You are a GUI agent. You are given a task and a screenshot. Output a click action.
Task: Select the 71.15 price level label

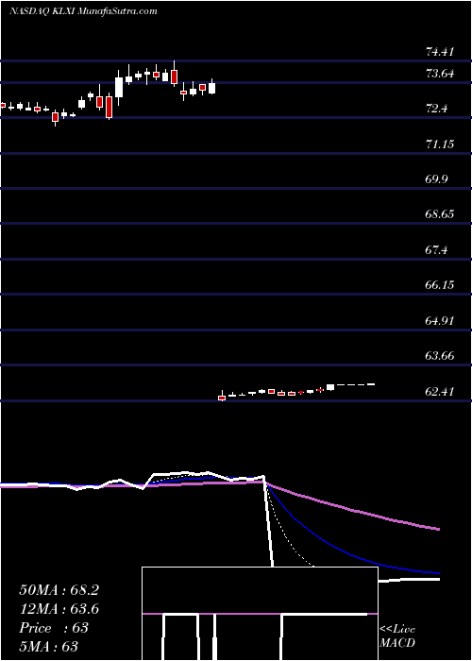[440, 144]
